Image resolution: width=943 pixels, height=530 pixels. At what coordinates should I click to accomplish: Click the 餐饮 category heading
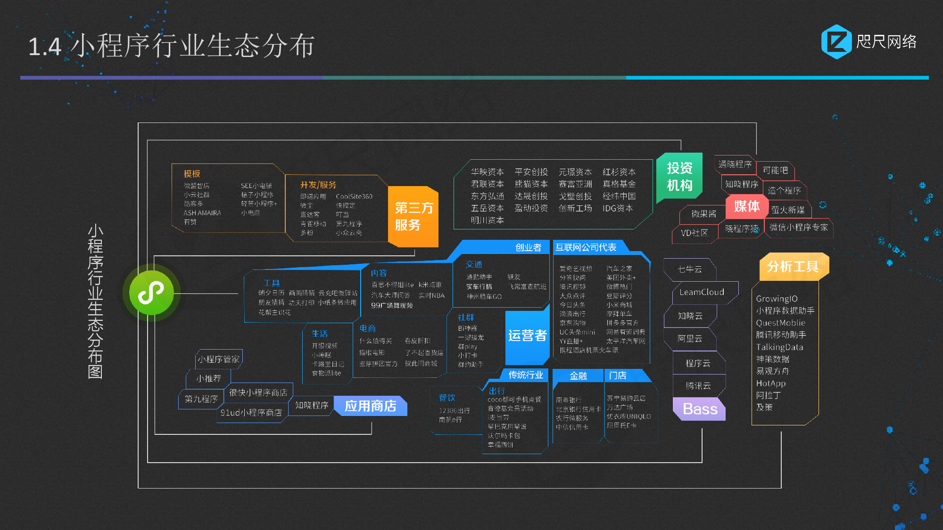point(447,398)
